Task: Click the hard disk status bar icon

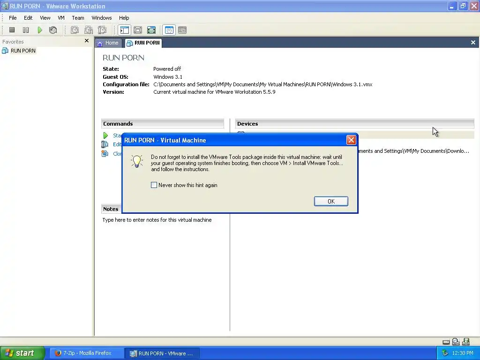Action: 446,342
